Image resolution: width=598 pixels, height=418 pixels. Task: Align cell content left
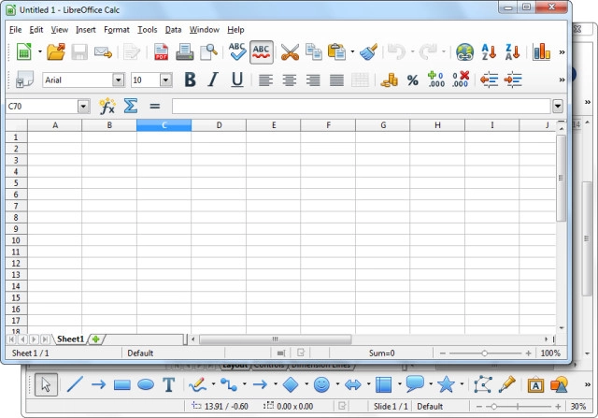tap(265, 80)
